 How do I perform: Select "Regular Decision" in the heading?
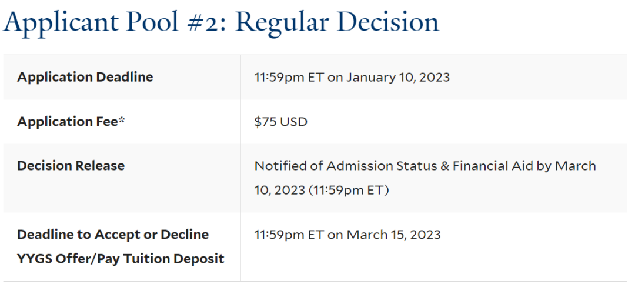pyautogui.click(x=337, y=22)
